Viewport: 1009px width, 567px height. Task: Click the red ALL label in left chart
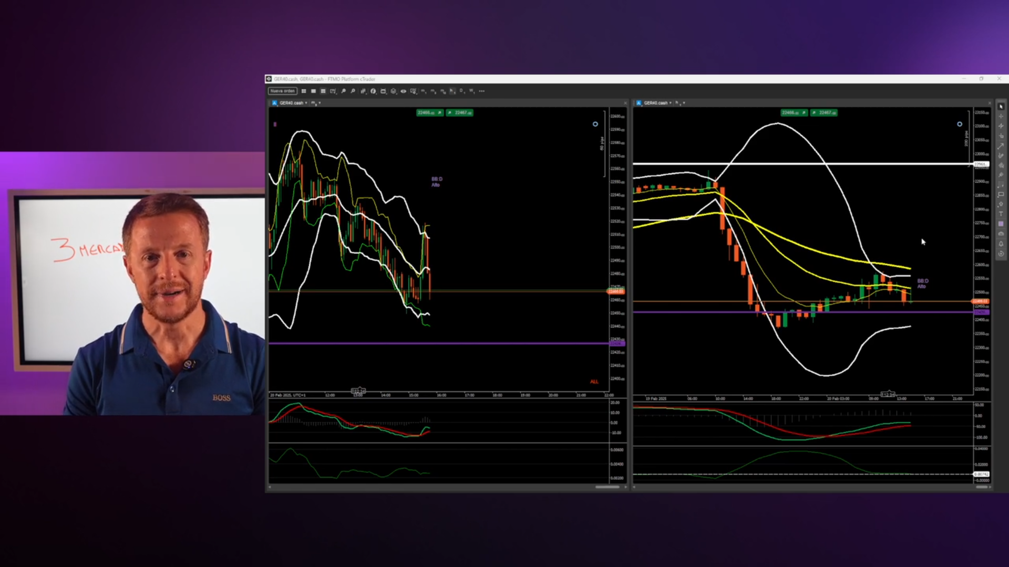tap(594, 382)
